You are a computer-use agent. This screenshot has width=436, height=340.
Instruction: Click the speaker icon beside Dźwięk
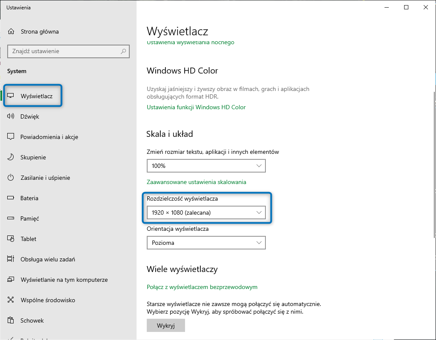tap(11, 116)
